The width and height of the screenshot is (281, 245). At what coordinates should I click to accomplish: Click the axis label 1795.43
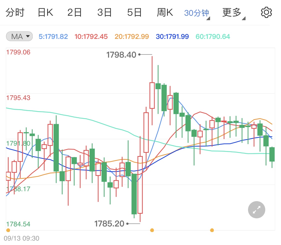pyautogui.click(x=18, y=98)
